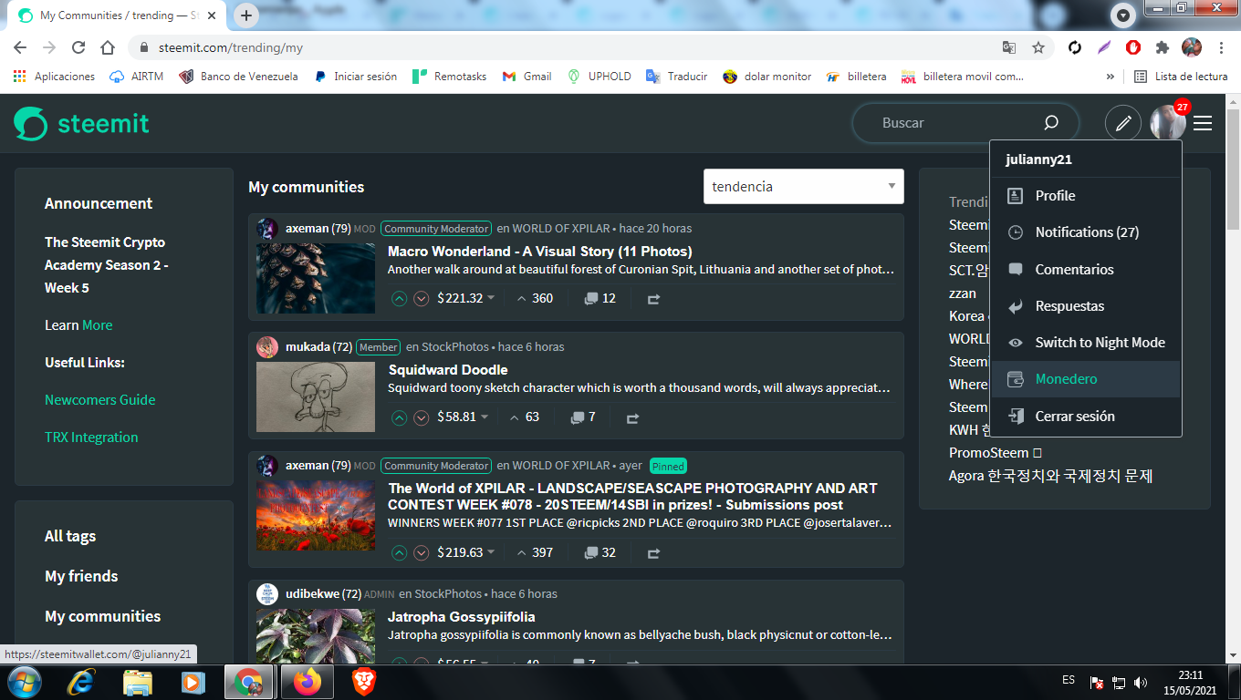Viewport: 1241px width, 700px height.
Task: Click the search magnifier icon
Action: point(1051,123)
